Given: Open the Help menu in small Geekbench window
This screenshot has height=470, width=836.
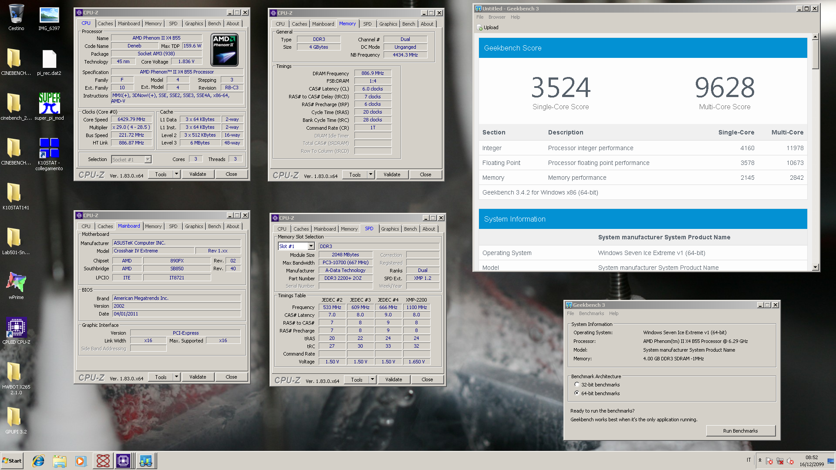Looking at the screenshot, I should coord(614,314).
